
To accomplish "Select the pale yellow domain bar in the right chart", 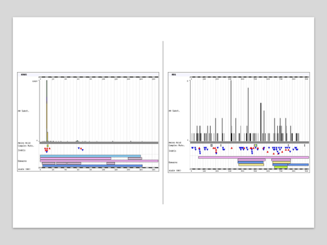I will coord(251,165).
